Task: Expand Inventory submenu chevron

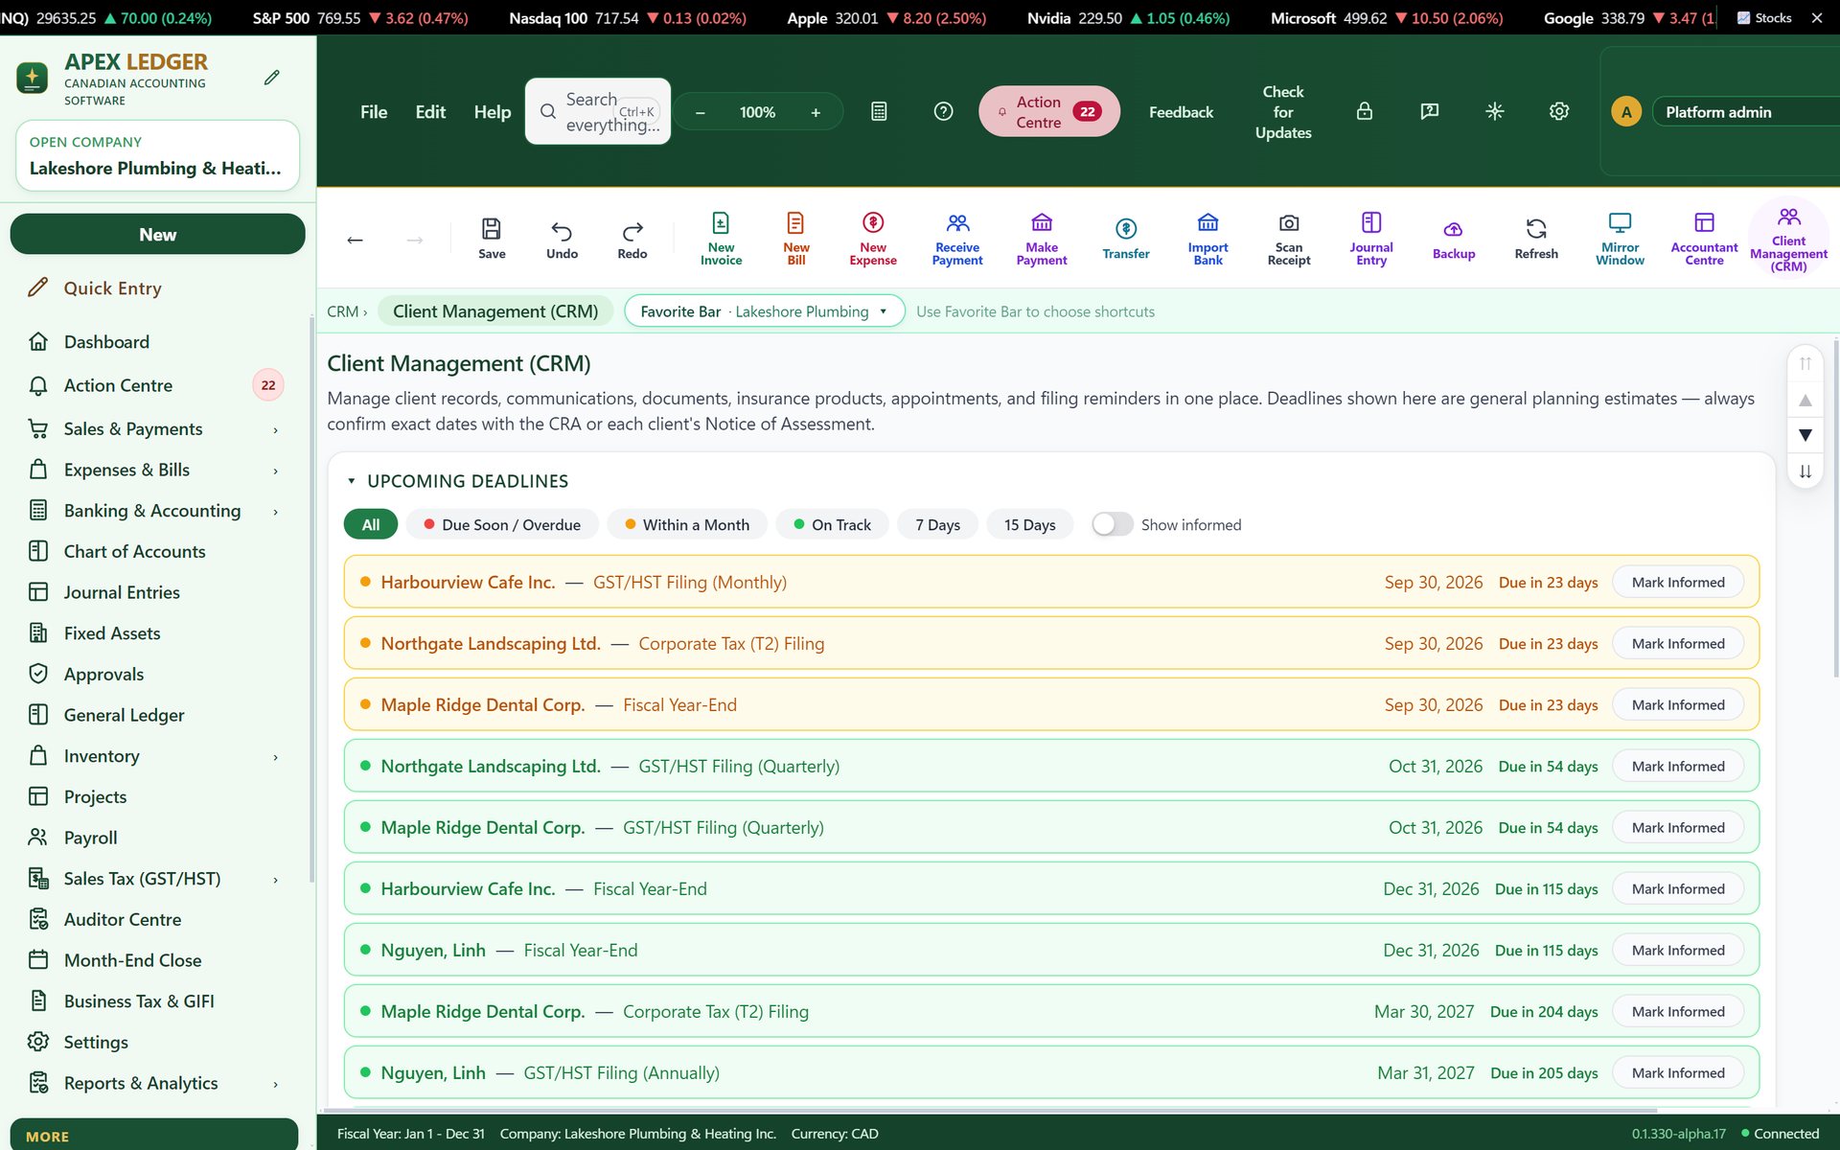Action: click(x=275, y=757)
